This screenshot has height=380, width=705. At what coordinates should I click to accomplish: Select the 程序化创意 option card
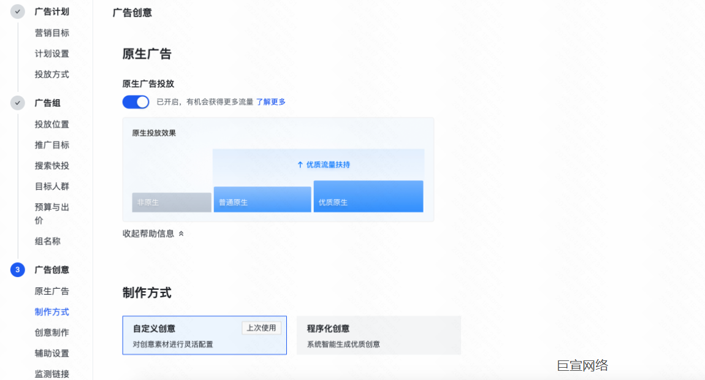(379, 335)
